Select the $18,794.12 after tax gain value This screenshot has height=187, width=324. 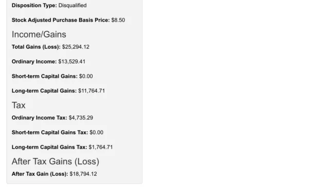pyautogui.click(x=83, y=174)
